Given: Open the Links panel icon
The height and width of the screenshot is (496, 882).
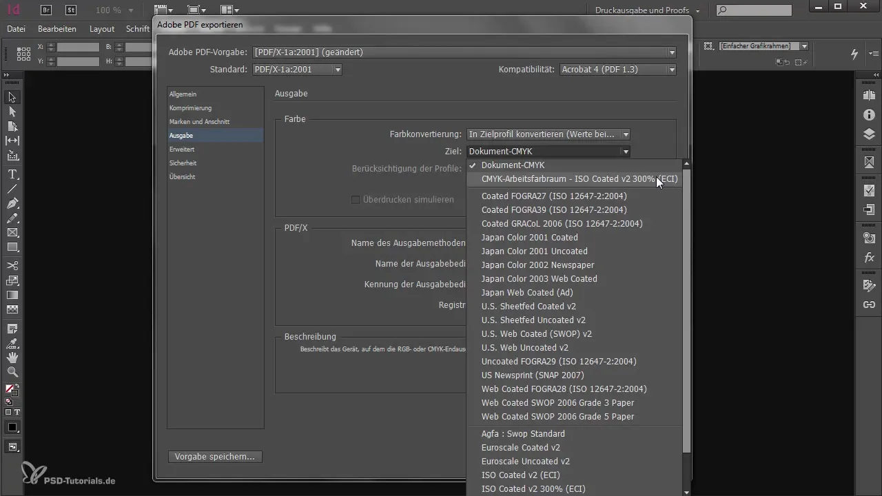Looking at the screenshot, I should [869, 304].
